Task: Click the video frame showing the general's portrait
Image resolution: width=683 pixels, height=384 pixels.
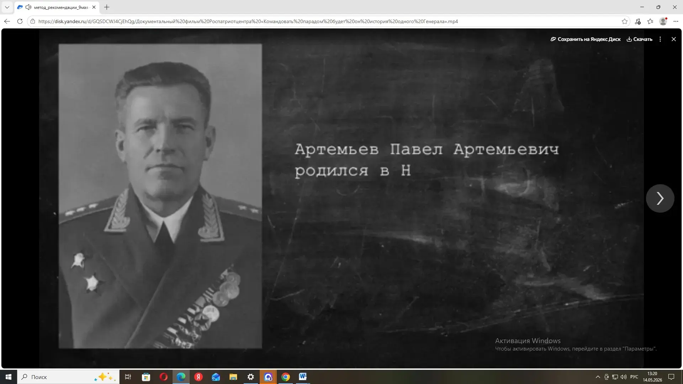Action: pyautogui.click(x=341, y=198)
